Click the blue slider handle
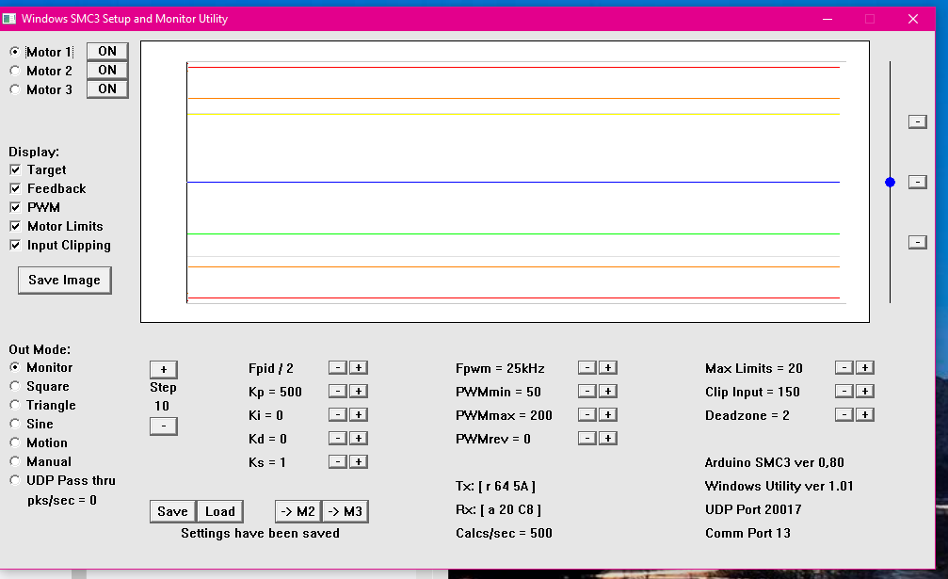 click(890, 182)
